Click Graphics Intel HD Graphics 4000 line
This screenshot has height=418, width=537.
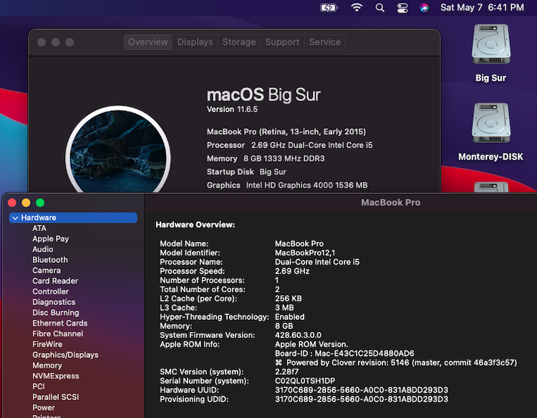point(287,185)
